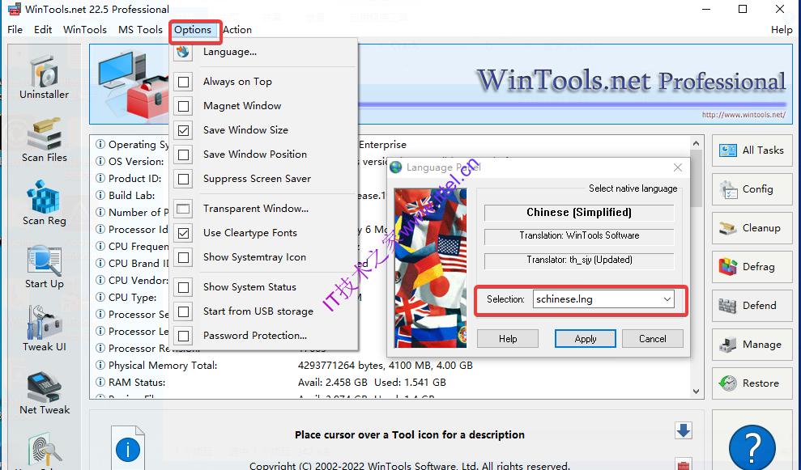
Task: Launch the Scan Reg tool
Action: click(x=44, y=203)
